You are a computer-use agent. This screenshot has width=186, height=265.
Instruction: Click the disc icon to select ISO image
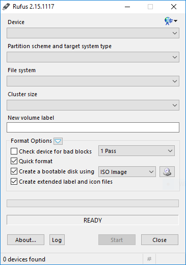pyautogui.click(x=167, y=172)
